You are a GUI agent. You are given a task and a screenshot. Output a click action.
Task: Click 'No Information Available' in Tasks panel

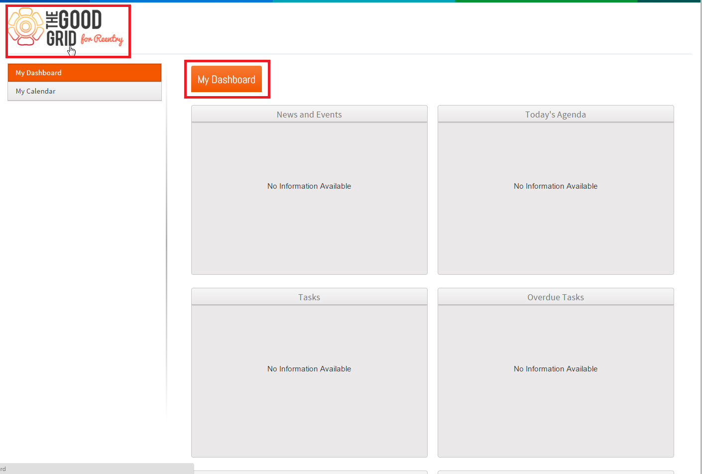[309, 369]
